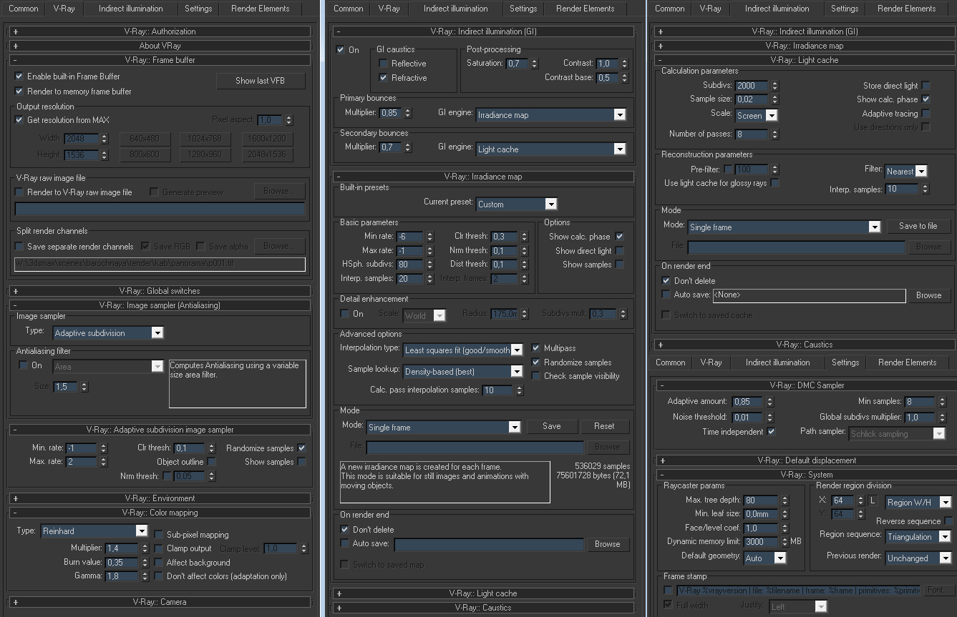Open the Sample lookup dropdown
This screenshot has width=957, height=617.
pos(463,371)
